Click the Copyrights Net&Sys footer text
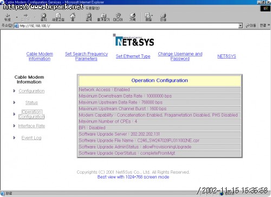 133,172
